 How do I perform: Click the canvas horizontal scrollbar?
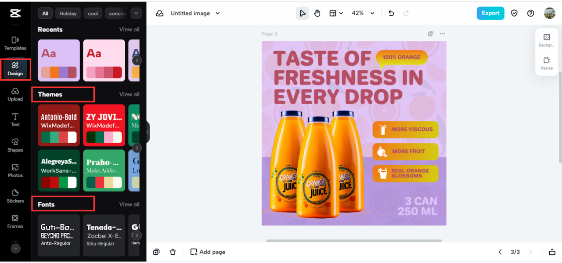pyautogui.click(x=354, y=241)
